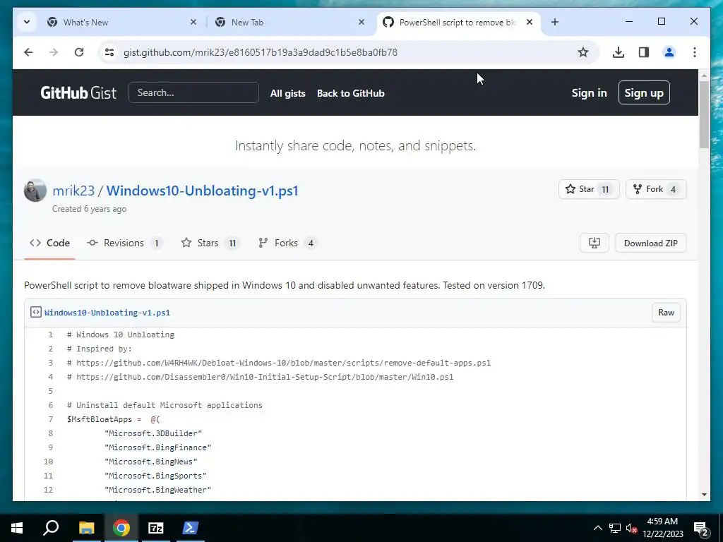Open Chrome profile avatar icon
Image resolution: width=723 pixels, height=542 pixels.
point(669,52)
